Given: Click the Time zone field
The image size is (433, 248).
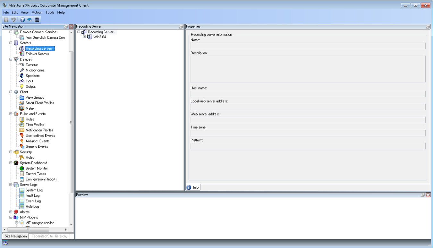Looking at the screenshot, I should [308, 133].
